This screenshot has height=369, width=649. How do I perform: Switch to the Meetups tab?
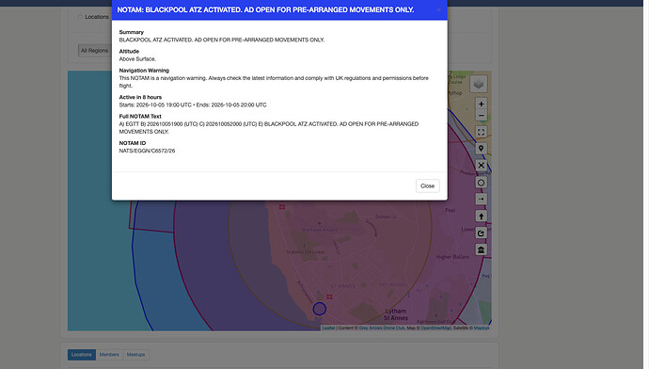click(x=135, y=355)
